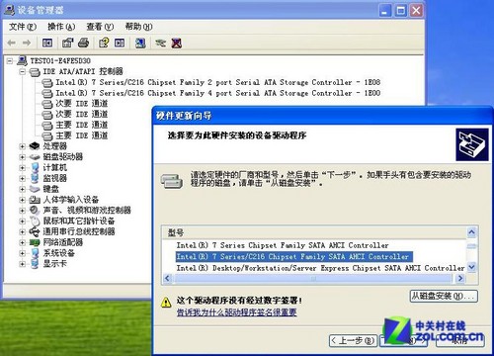
Task: Select Intel 7 Series/C216 Chipset Family SATA AHCI Controller
Action: pyautogui.click(x=293, y=257)
